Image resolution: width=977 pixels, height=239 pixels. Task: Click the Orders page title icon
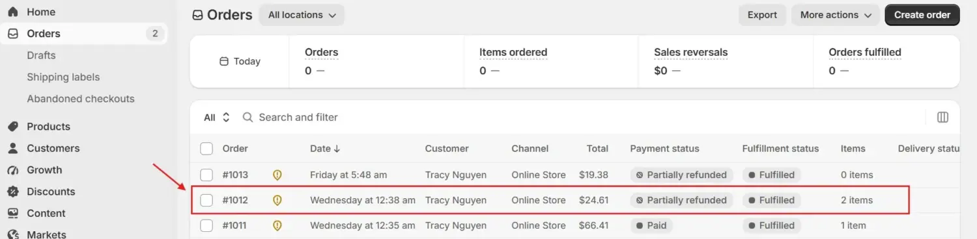(197, 15)
